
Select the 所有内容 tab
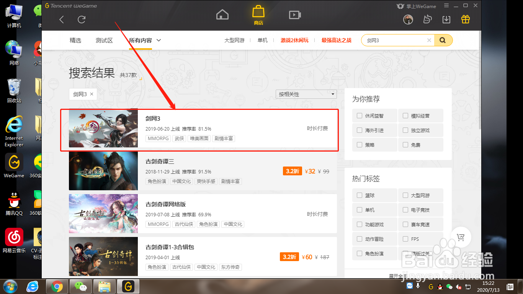point(141,40)
